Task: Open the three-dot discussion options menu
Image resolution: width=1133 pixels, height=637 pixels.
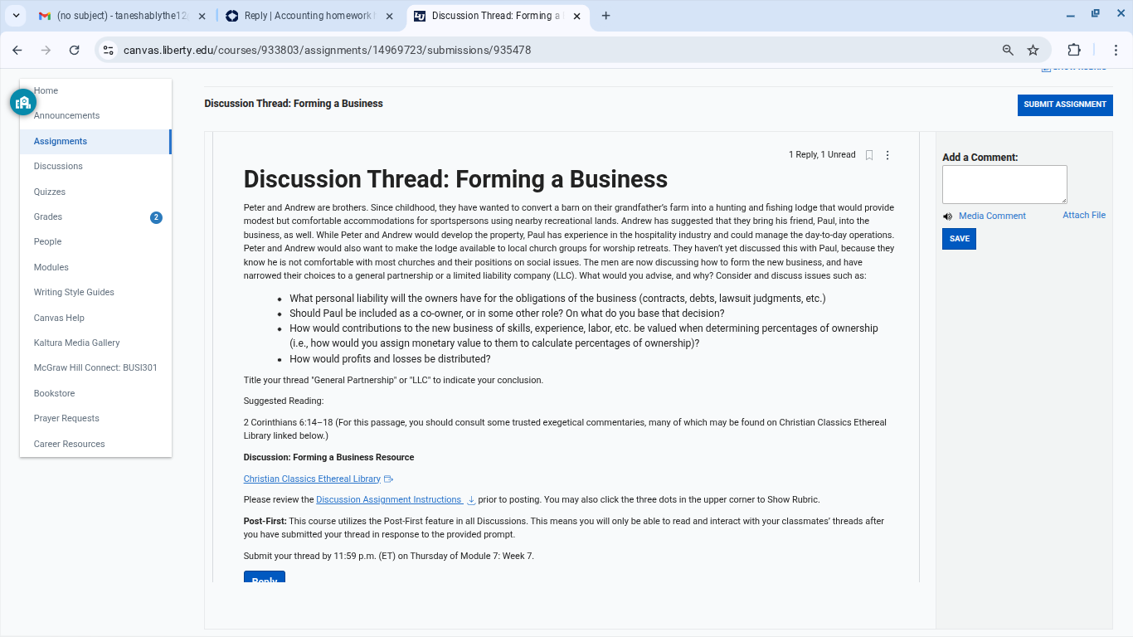Action: (x=887, y=155)
